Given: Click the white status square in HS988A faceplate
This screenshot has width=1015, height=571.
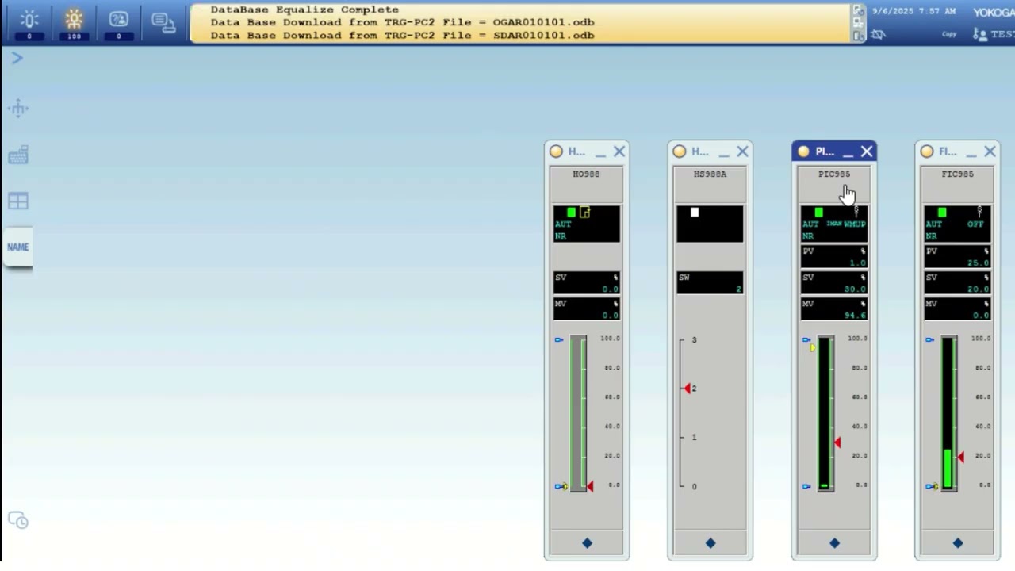Looking at the screenshot, I should (695, 212).
